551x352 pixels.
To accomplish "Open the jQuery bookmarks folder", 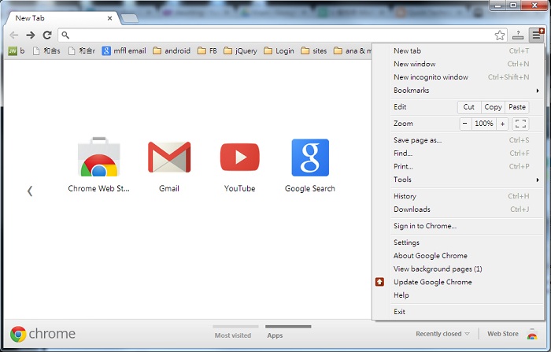I will tap(240, 51).
